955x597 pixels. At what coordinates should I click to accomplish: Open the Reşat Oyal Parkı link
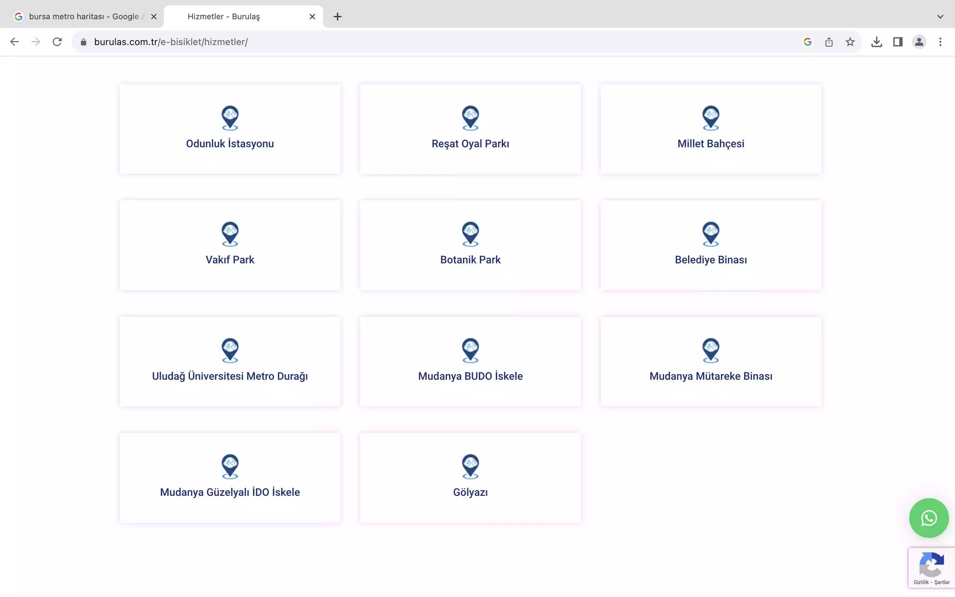(x=471, y=144)
